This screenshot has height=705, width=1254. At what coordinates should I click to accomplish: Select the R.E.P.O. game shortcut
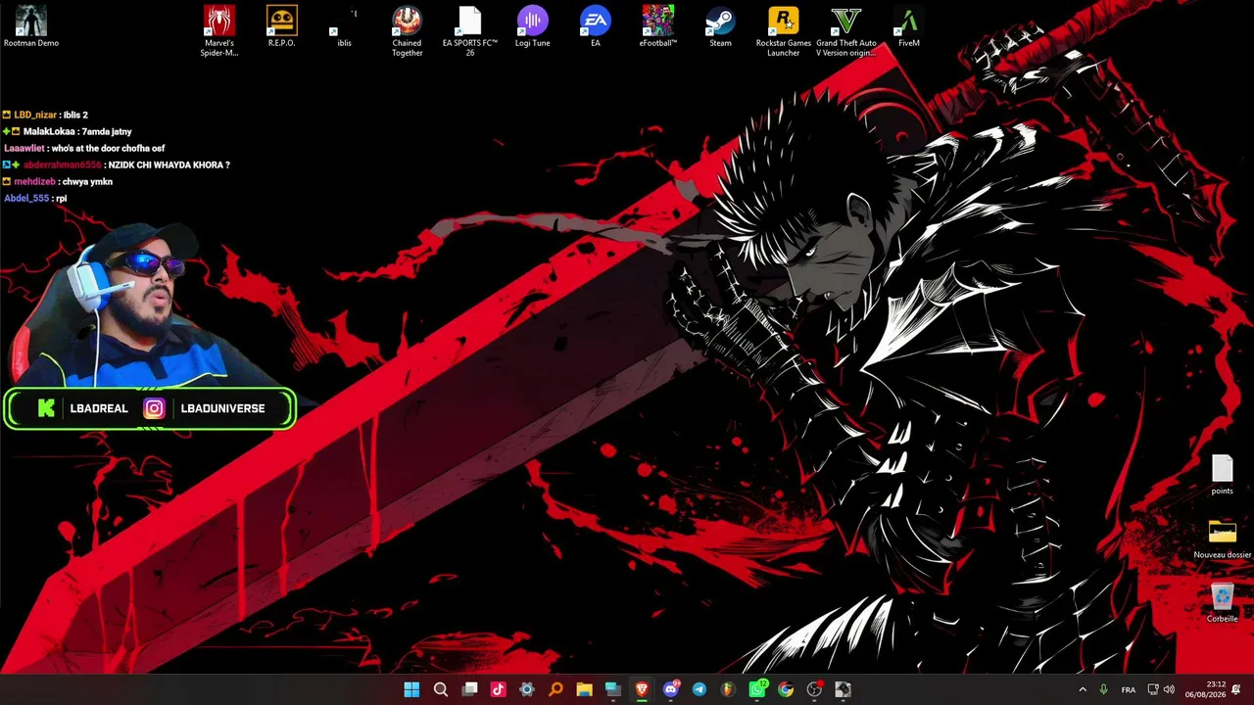tap(282, 26)
